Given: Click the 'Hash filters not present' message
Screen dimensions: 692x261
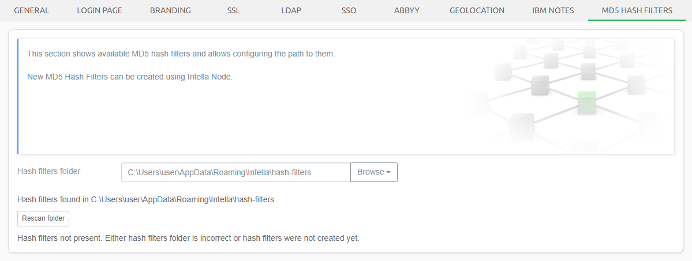Looking at the screenshot, I should 188,238.
